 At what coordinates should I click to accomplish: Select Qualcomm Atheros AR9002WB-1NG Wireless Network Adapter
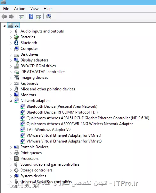(79, 124)
